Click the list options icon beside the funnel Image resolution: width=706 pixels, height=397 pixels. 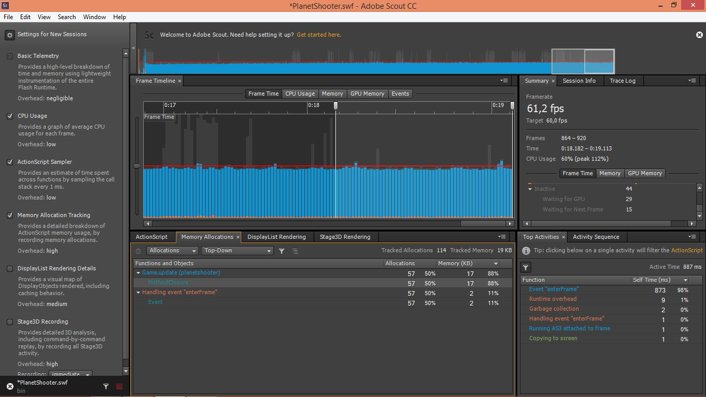pos(295,251)
